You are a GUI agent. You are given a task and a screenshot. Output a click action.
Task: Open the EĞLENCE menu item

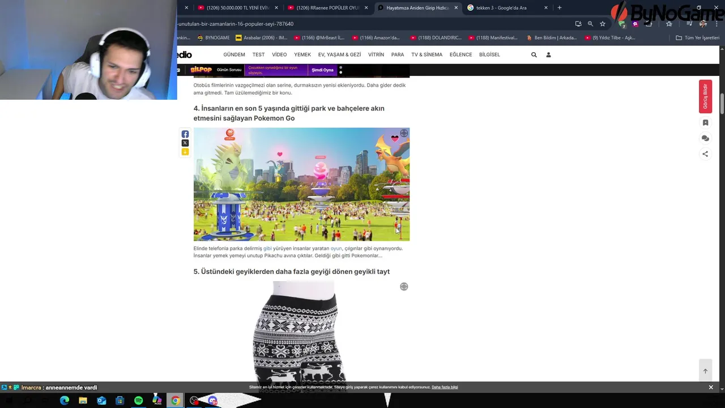point(460,55)
